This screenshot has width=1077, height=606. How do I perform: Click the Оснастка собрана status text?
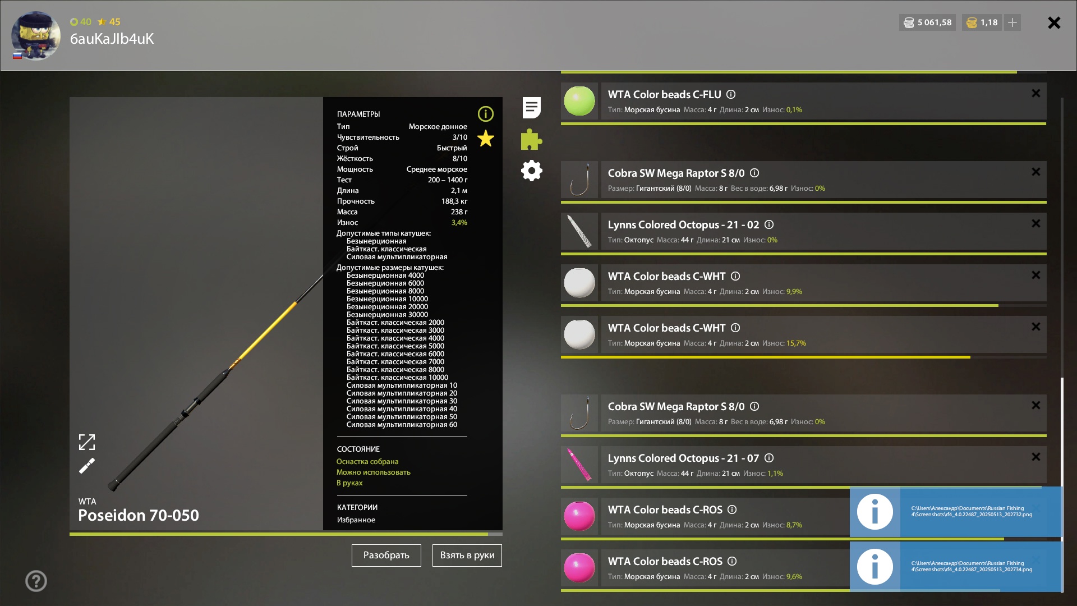click(367, 461)
